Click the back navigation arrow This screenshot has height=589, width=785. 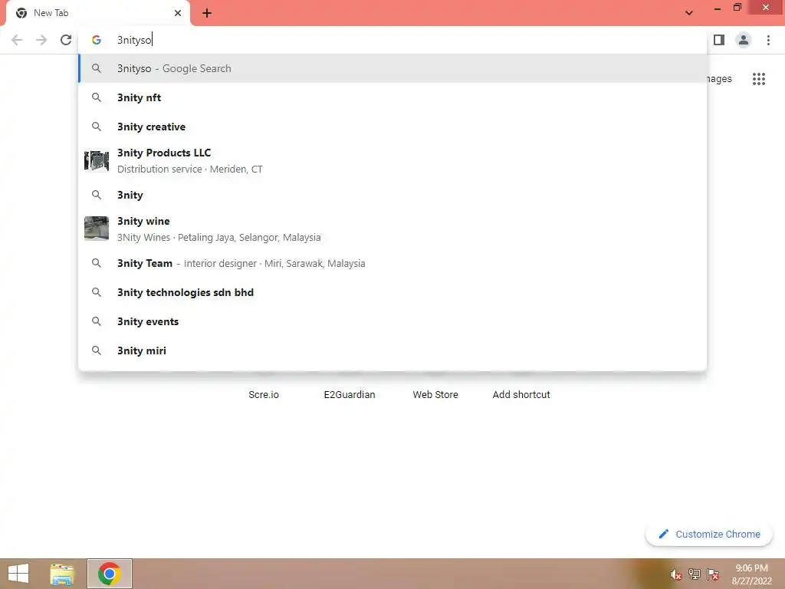coord(17,40)
